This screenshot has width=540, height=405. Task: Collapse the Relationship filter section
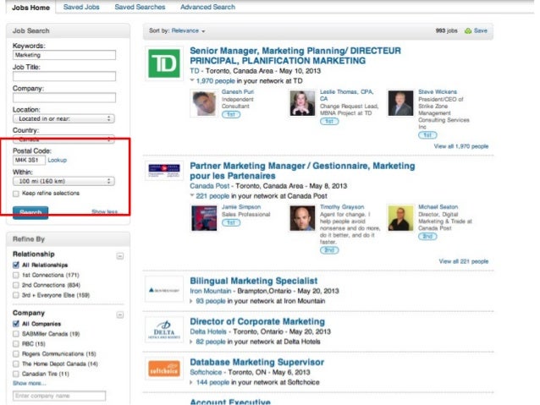click(120, 256)
